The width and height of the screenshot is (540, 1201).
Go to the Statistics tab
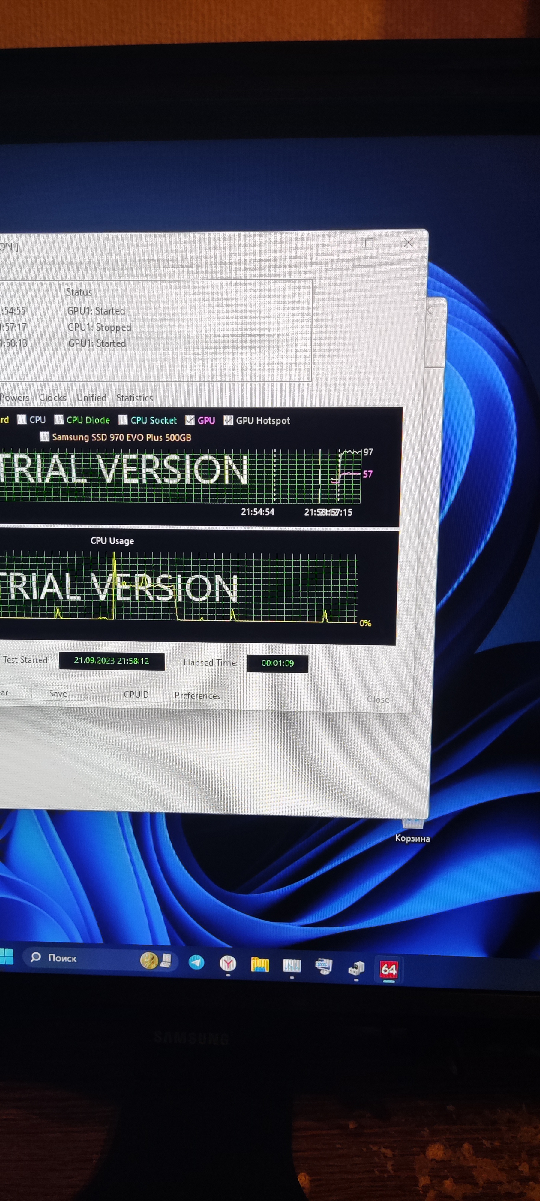click(x=135, y=398)
